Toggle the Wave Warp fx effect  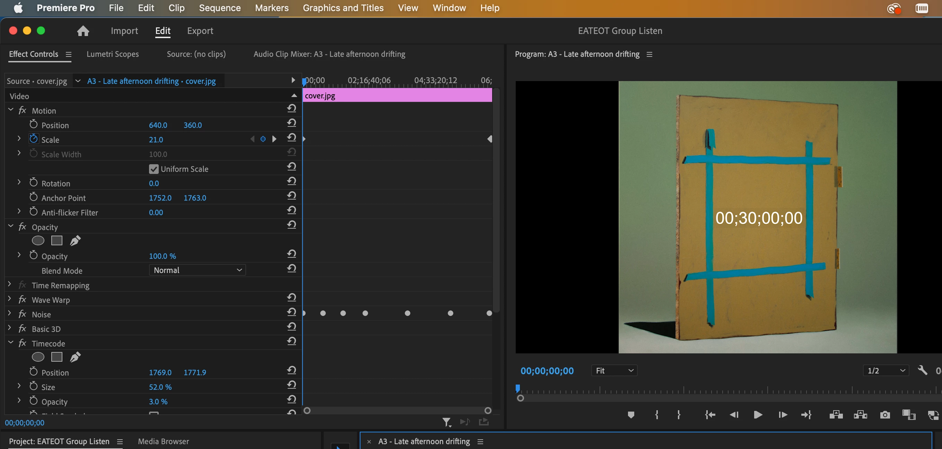(22, 299)
